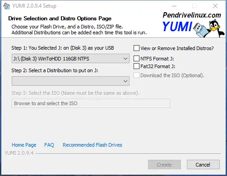Screen dimensions: 227x176
Task: Click the Step 1 You Selected J: label
Action: (x=63, y=48)
